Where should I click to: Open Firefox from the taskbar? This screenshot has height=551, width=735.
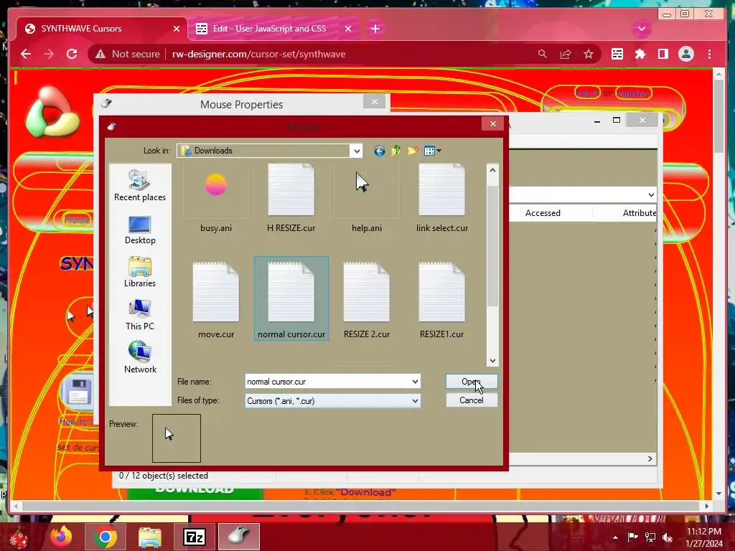tap(61, 537)
